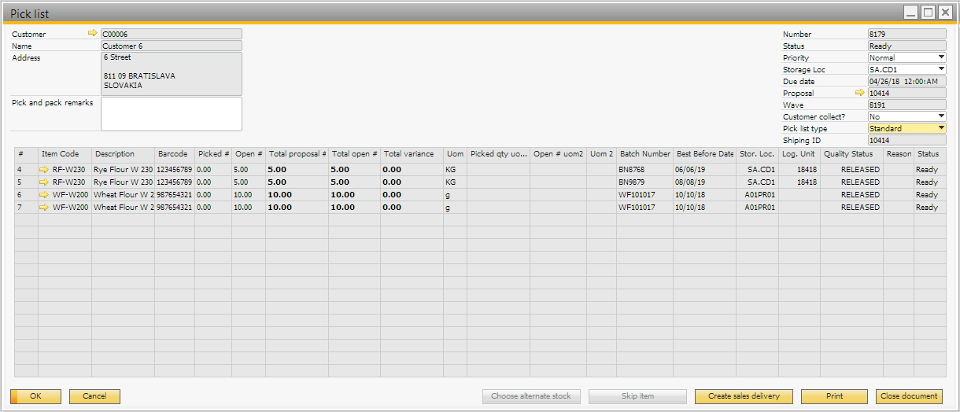Click the Cancel button
The height and width of the screenshot is (412, 960).
click(x=94, y=396)
